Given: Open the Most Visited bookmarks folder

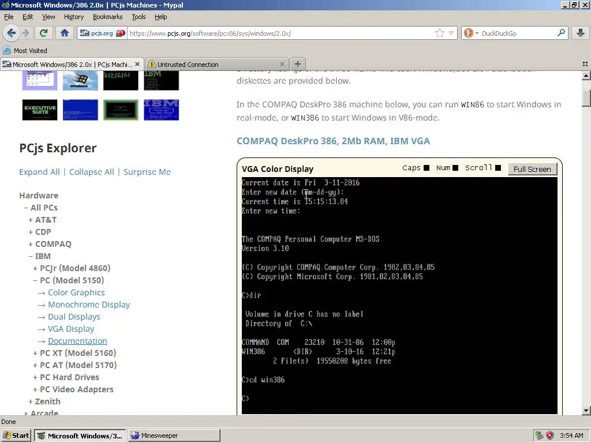Looking at the screenshot, I should pos(25,51).
